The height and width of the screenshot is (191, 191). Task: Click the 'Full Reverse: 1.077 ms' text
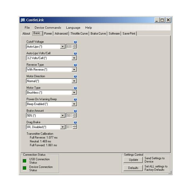click(x=44, y=137)
